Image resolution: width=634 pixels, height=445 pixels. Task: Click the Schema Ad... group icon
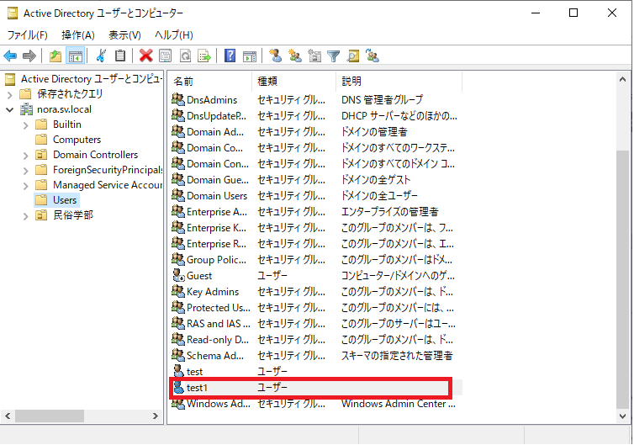click(178, 356)
